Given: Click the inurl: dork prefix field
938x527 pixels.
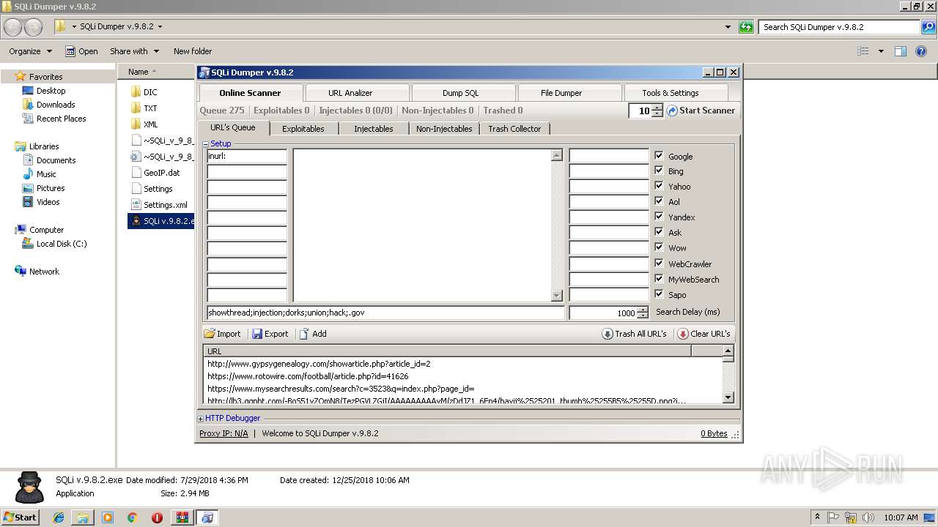Looking at the screenshot, I should tap(247, 156).
